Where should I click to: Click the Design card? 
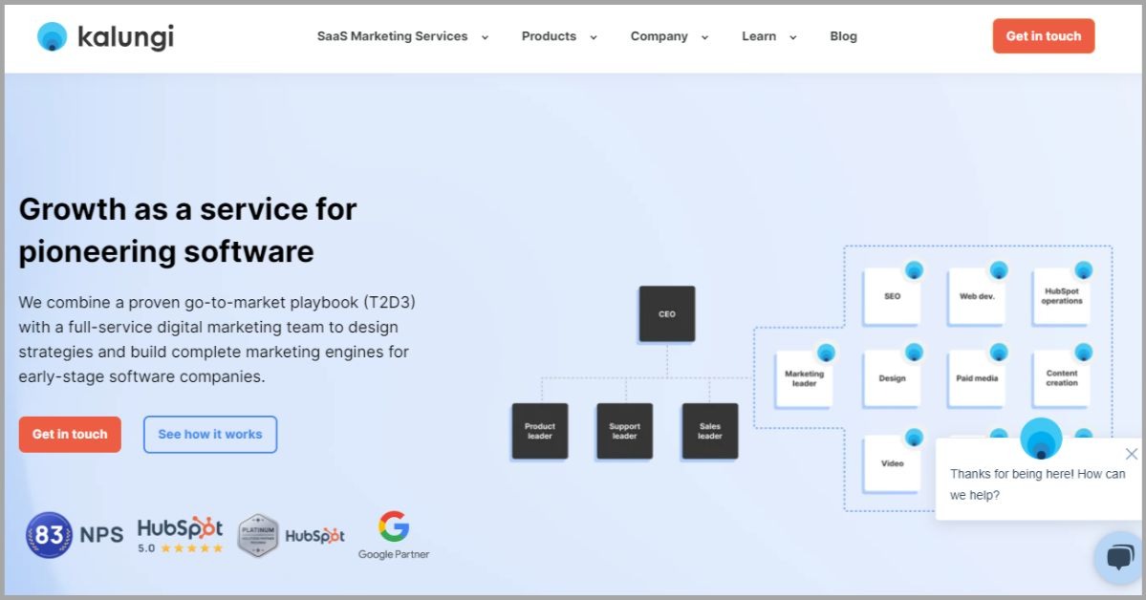[x=893, y=378]
